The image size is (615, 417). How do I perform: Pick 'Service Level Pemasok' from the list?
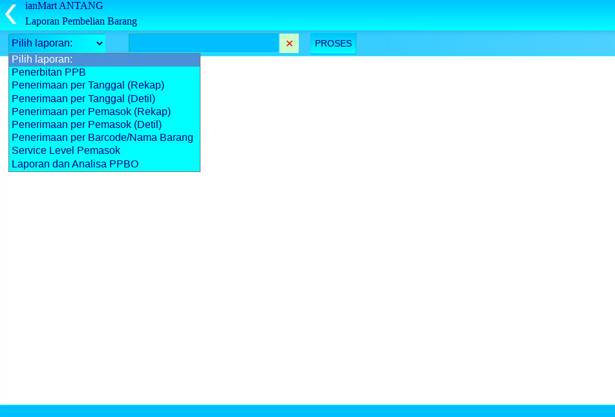(x=66, y=151)
